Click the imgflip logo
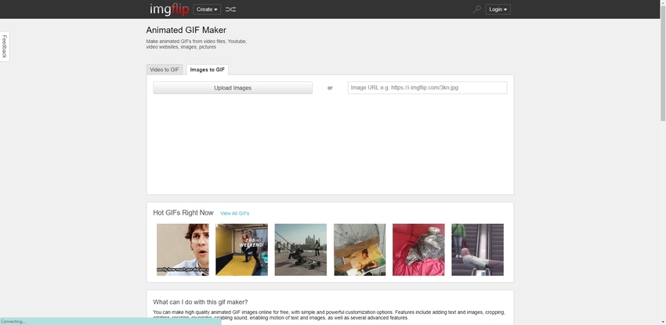666x325 pixels. pos(168,9)
